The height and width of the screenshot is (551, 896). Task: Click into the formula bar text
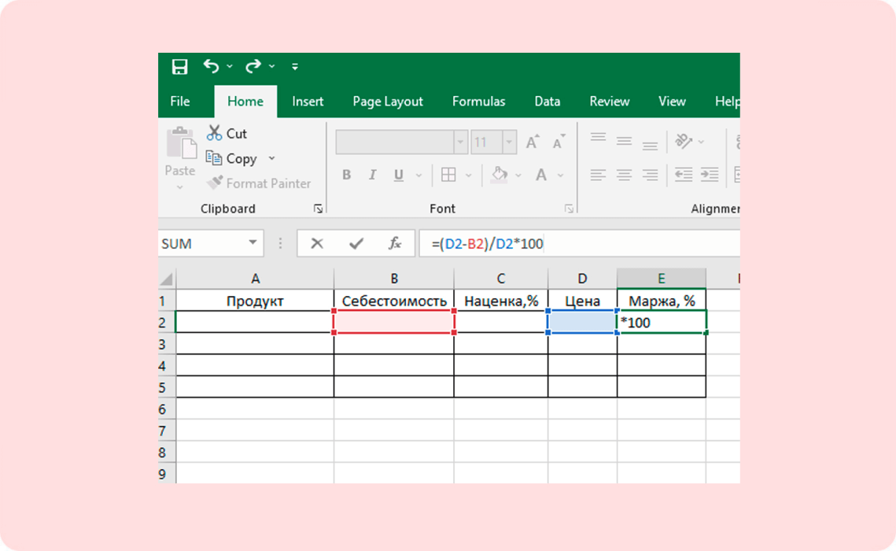[x=488, y=244]
